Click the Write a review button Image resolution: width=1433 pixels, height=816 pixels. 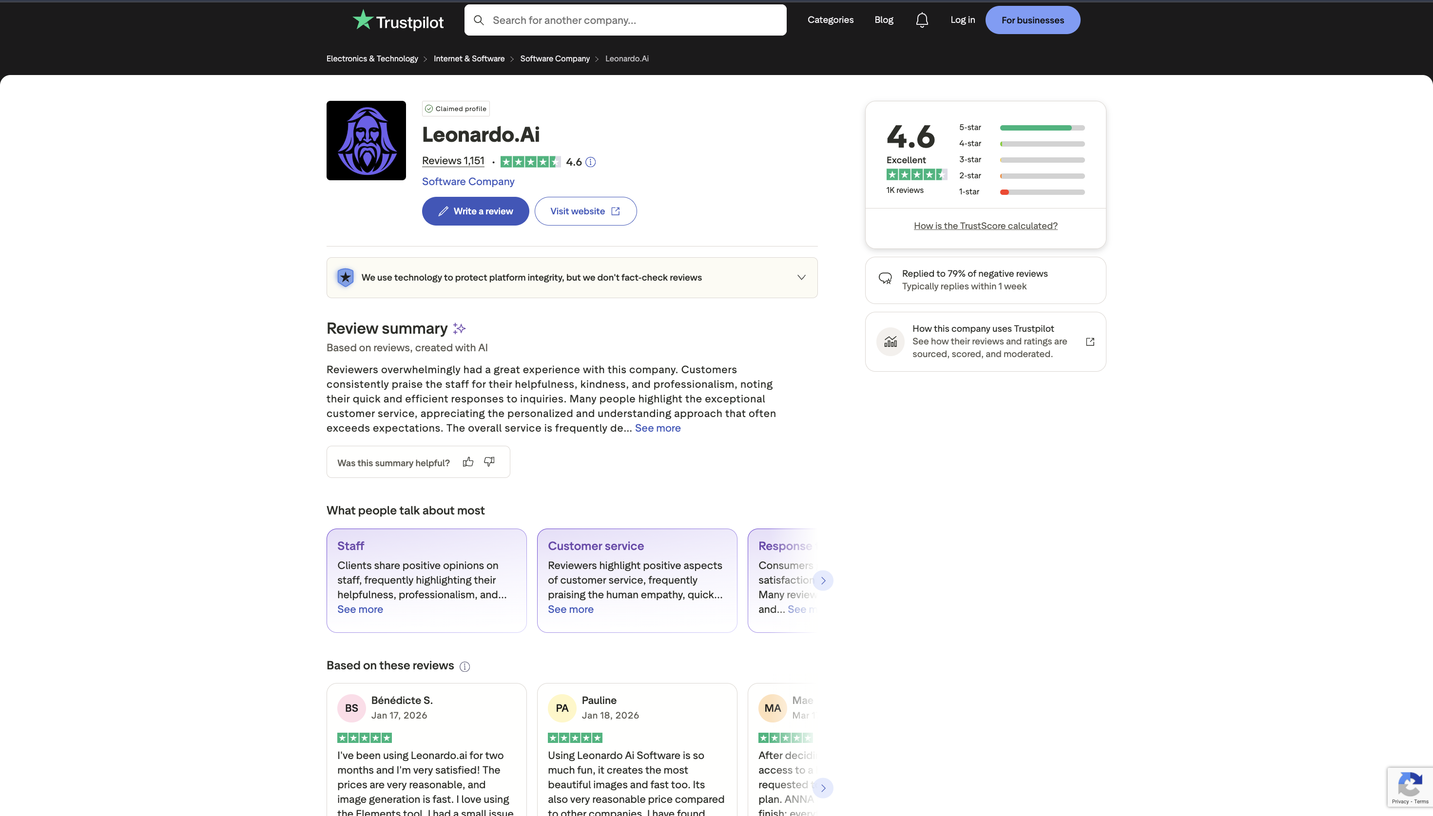click(x=475, y=211)
